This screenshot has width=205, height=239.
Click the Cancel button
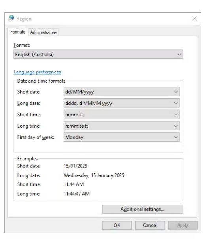click(x=150, y=225)
